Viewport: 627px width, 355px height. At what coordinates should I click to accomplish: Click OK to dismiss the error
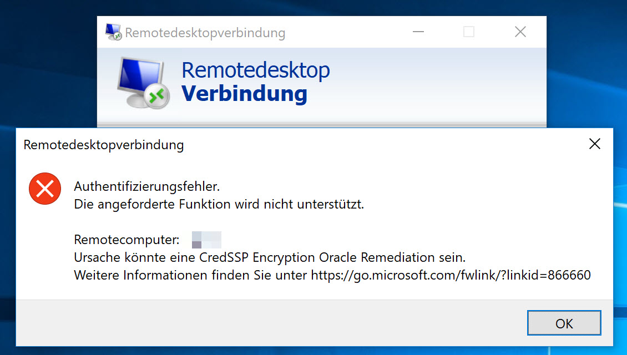pos(564,323)
